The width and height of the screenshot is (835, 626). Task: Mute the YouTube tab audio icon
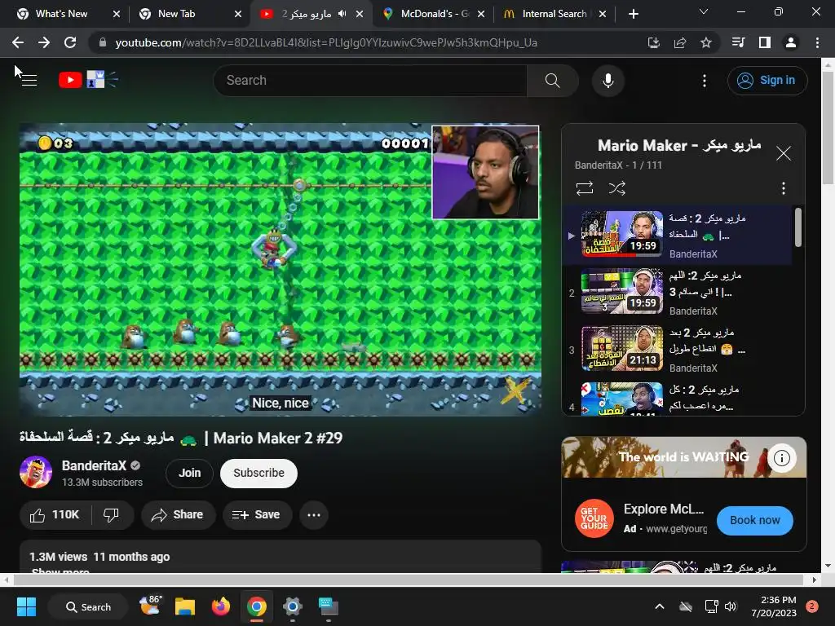342,14
